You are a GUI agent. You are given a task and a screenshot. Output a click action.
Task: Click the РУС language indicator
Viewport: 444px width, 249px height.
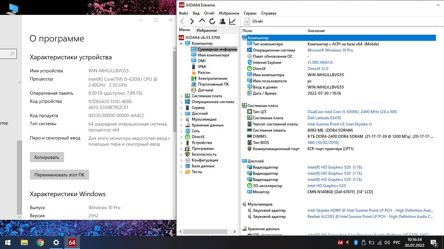click(397, 242)
